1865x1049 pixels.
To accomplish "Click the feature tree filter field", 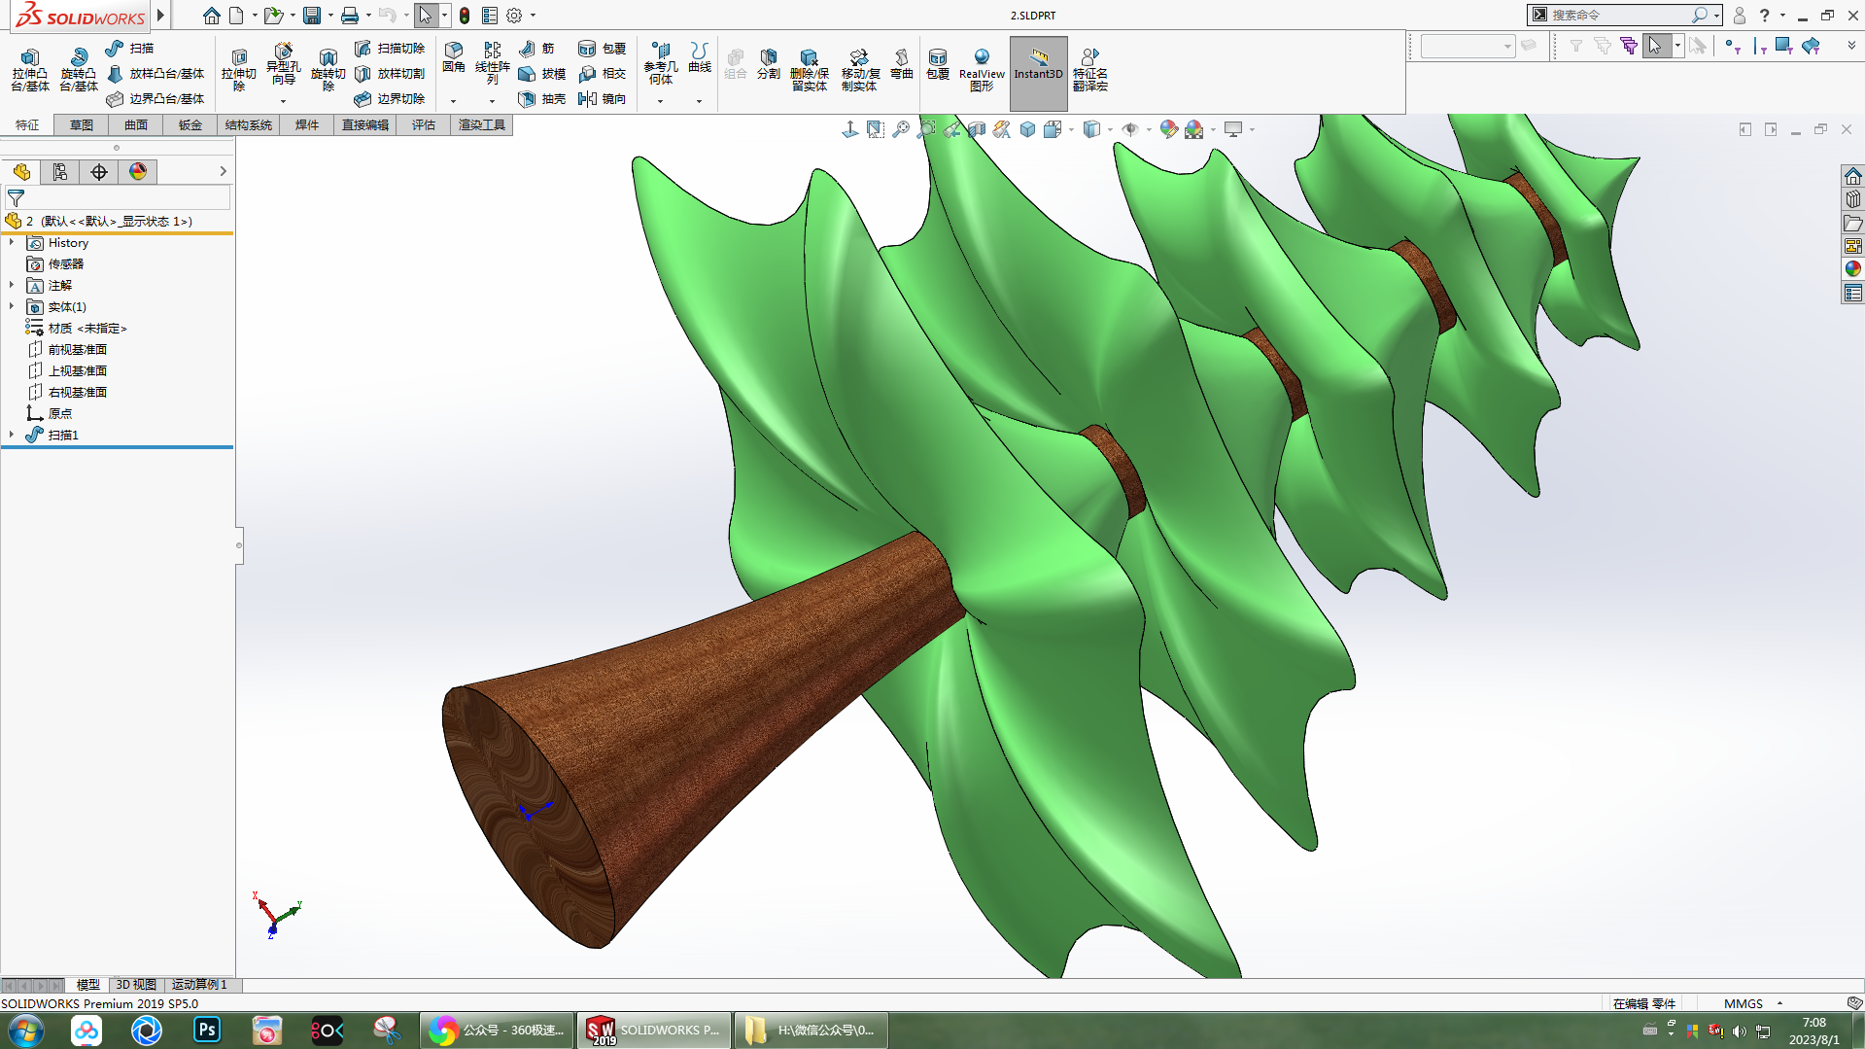I will pyautogui.click(x=117, y=197).
